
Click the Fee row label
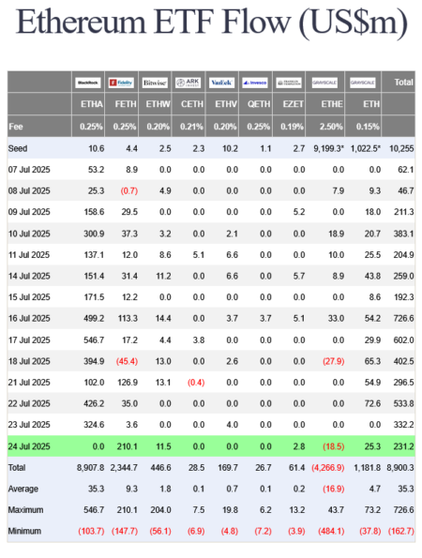(16, 127)
